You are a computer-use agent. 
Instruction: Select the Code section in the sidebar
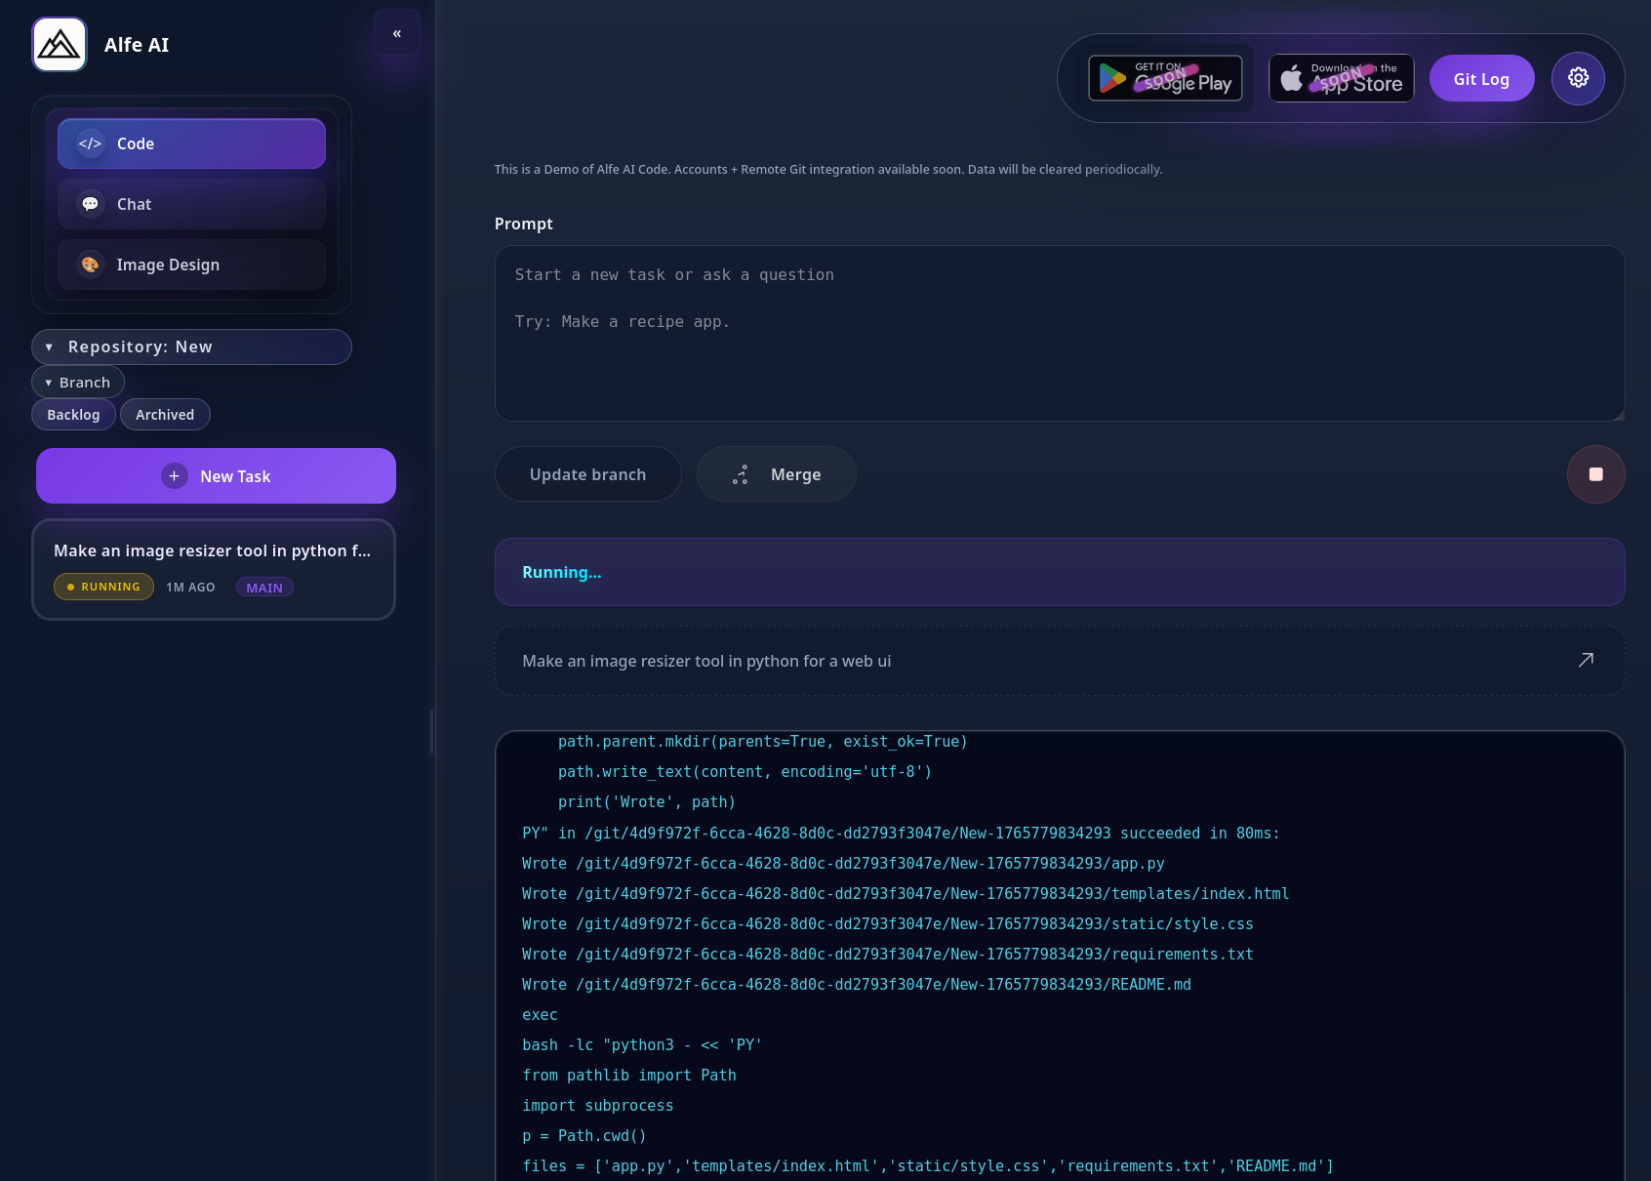pyautogui.click(x=190, y=143)
